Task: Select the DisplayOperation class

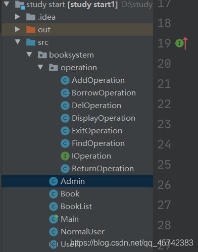Action: point(104,118)
